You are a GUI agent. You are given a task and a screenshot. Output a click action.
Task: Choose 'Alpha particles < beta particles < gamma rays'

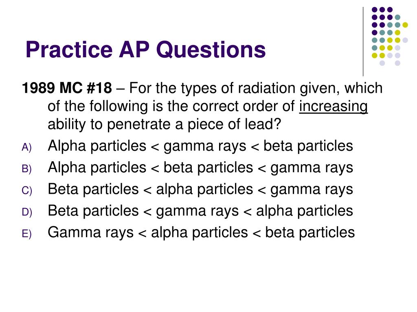[200, 168]
